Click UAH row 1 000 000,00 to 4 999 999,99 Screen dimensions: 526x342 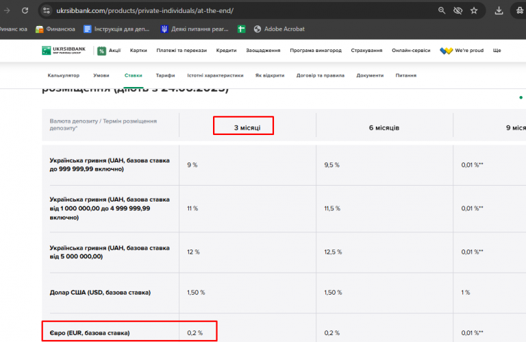110,208
